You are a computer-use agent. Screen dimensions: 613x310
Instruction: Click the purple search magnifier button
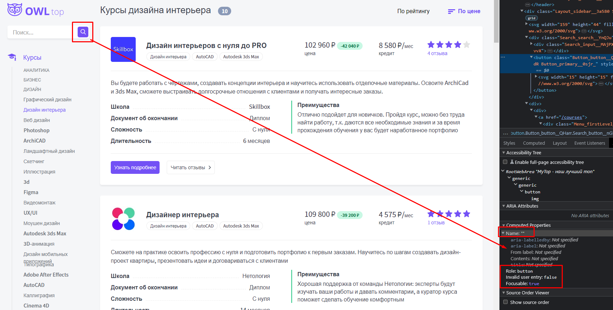point(83,32)
